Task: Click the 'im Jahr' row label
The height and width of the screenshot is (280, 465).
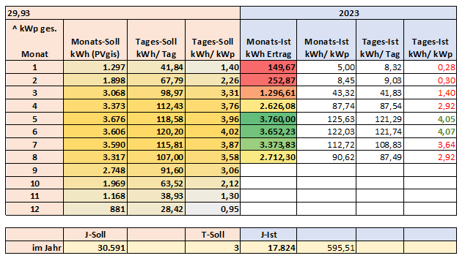Action: pyautogui.click(x=34, y=247)
